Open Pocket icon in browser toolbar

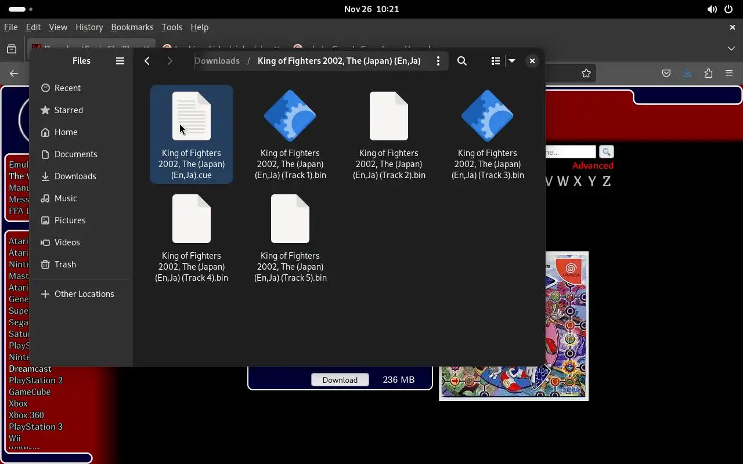pos(666,73)
